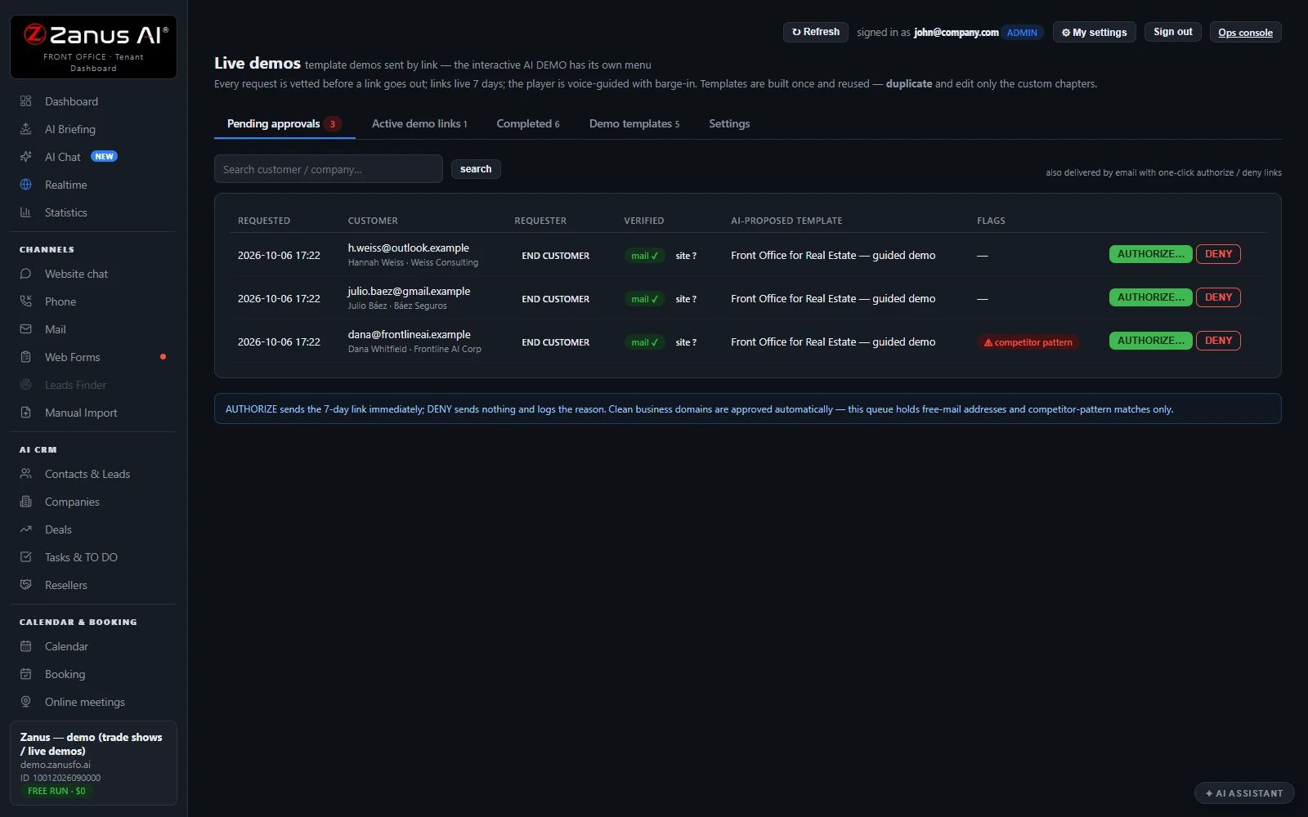Click the Website chat bubble icon

pyautogui.click(x=25, y=274)
